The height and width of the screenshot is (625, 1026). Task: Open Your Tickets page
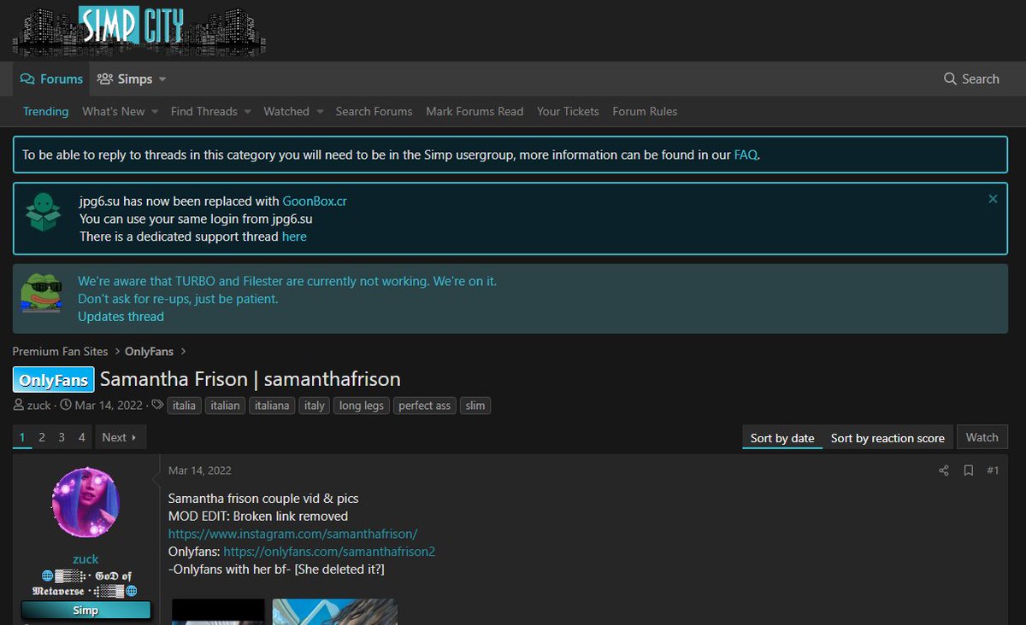point(568,111)
